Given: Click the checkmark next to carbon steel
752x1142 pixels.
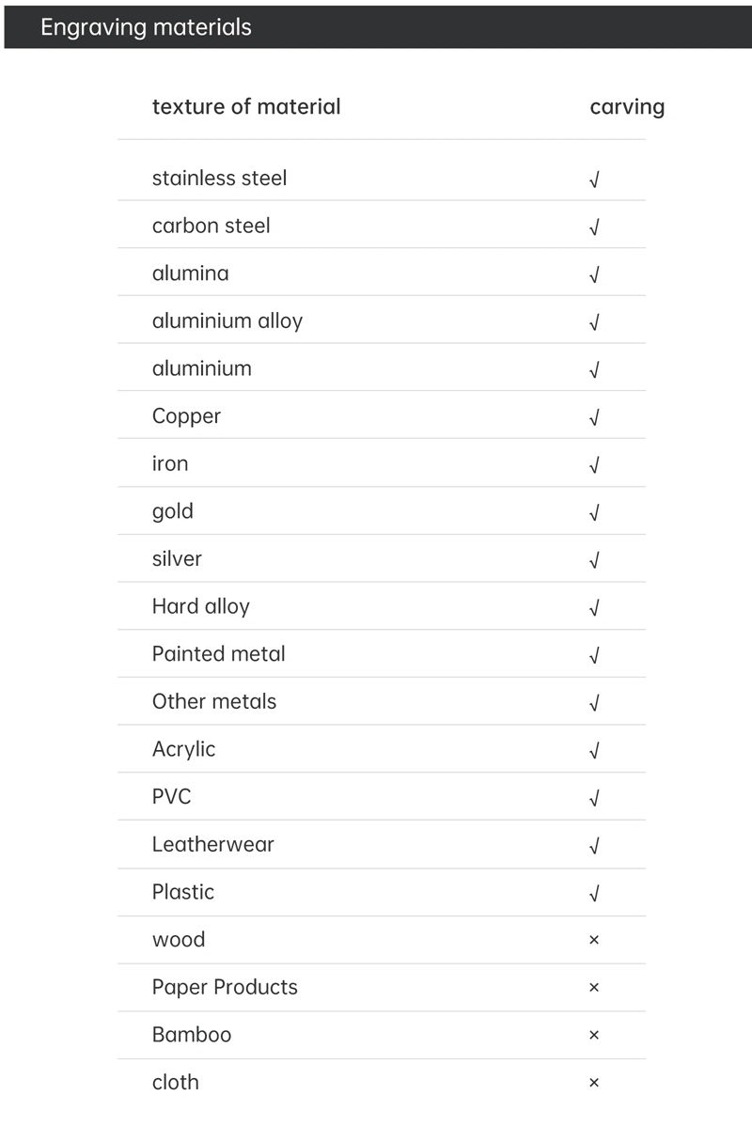Looking at the screenshot, I should 594,227.
